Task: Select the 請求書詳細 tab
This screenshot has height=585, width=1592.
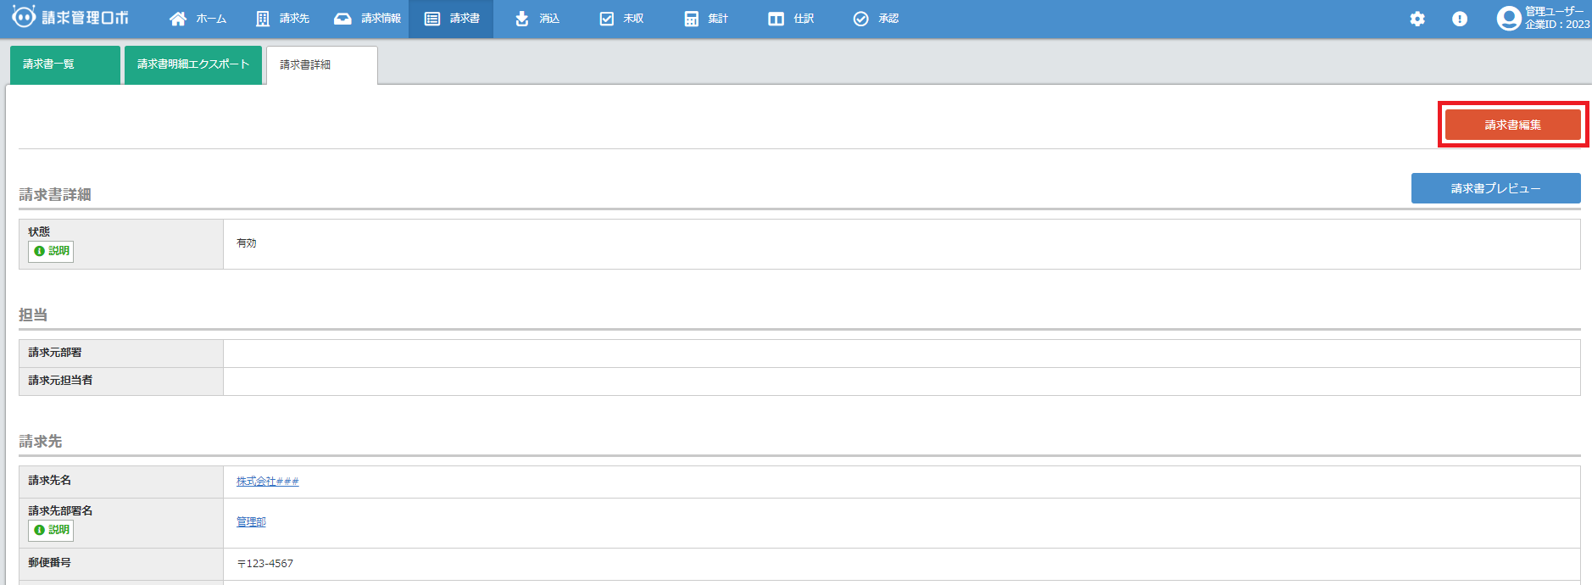Action: (x=321, y=65)
